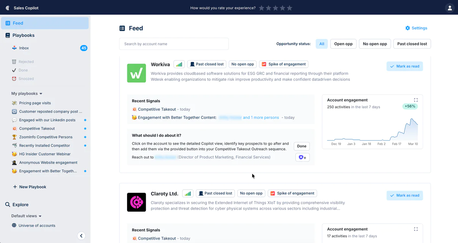Click the +56% engagement badge
Image resolution: width=458 pixels, height=243 pixels.
[x=410, y=106]
